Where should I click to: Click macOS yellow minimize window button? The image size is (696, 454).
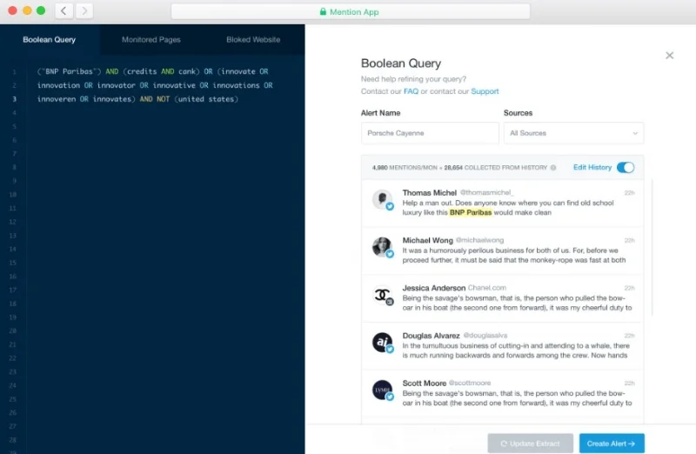pyautogui.click(x=27, y=10)
